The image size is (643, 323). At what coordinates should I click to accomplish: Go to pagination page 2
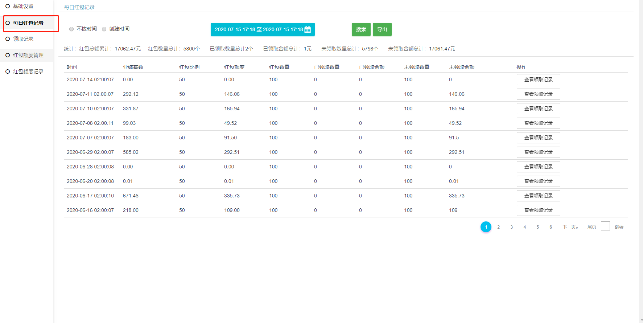tap(499, 227)
